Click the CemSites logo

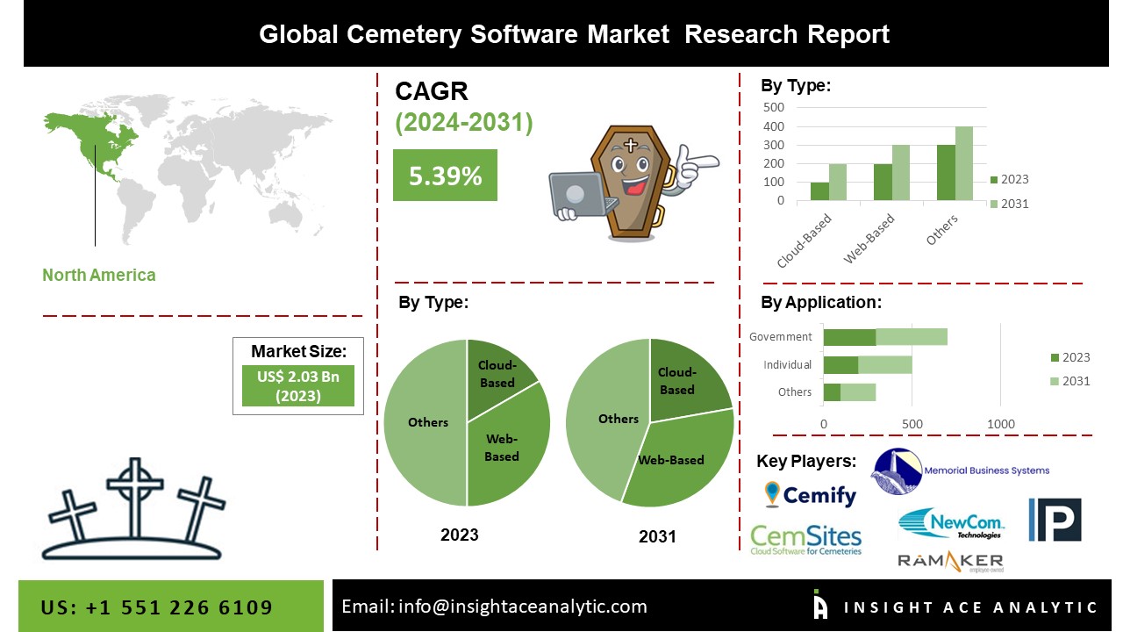[806, 538]
